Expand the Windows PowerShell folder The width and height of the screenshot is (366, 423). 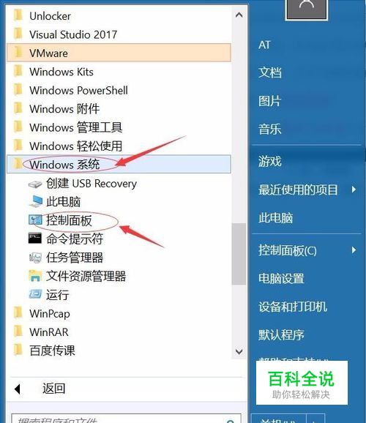[119, 90]
